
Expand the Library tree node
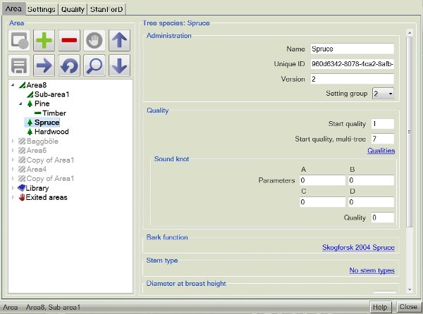click(13, 188)
